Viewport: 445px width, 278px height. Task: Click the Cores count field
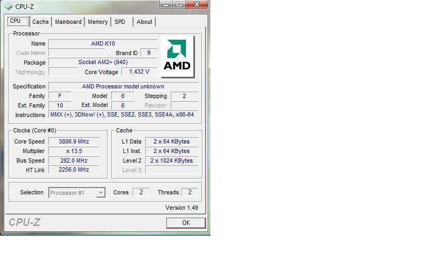click(x=141, y=192)
